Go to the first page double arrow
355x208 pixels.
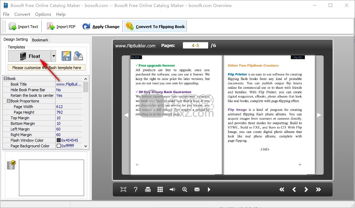tap(282, 189)
